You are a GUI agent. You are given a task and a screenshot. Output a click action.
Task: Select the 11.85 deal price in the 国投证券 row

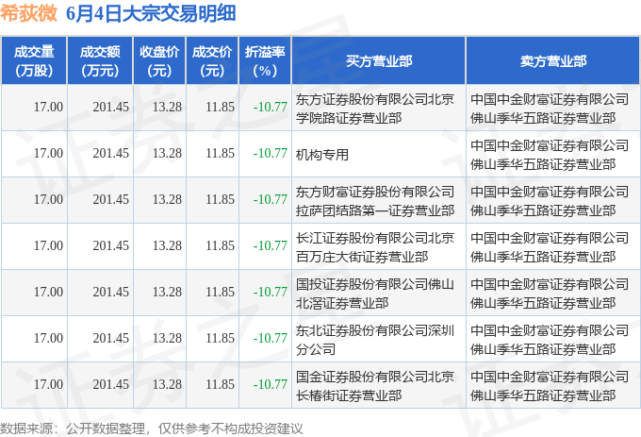pos(220,293)
